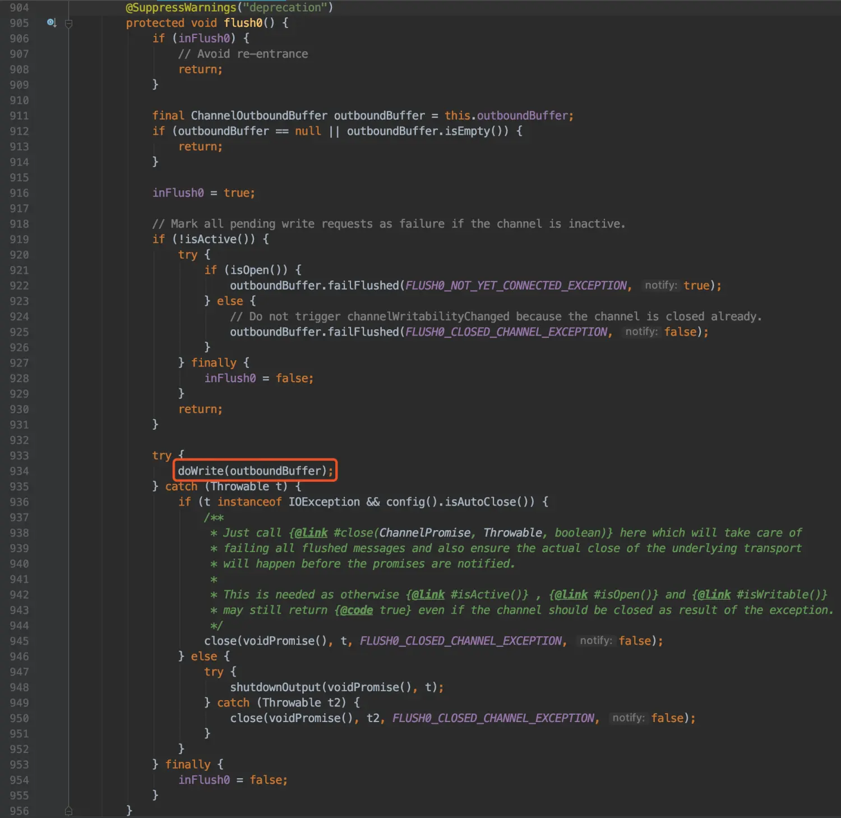Click the isAutoClose() method call
This screenshot has width=841, height=818.
tap(486, 502)
